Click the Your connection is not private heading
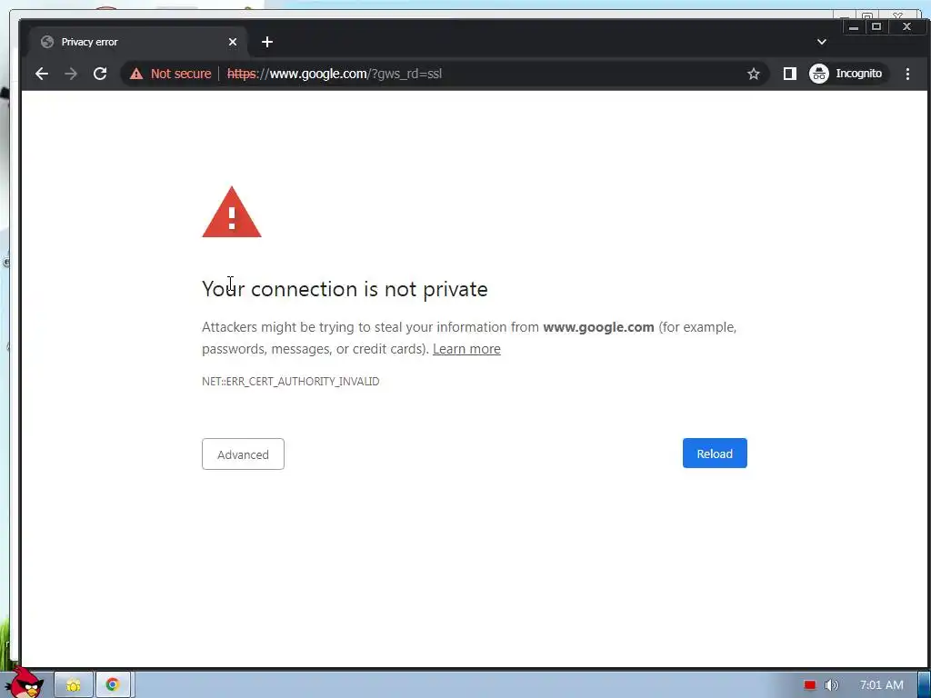 coord(345,289)
